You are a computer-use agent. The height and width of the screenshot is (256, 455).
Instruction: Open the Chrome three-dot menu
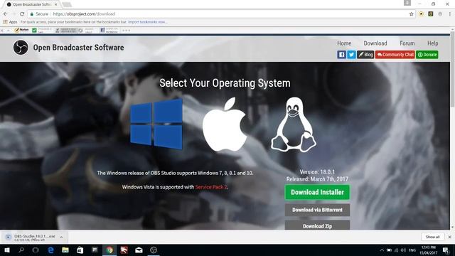[x=450, y=14]
